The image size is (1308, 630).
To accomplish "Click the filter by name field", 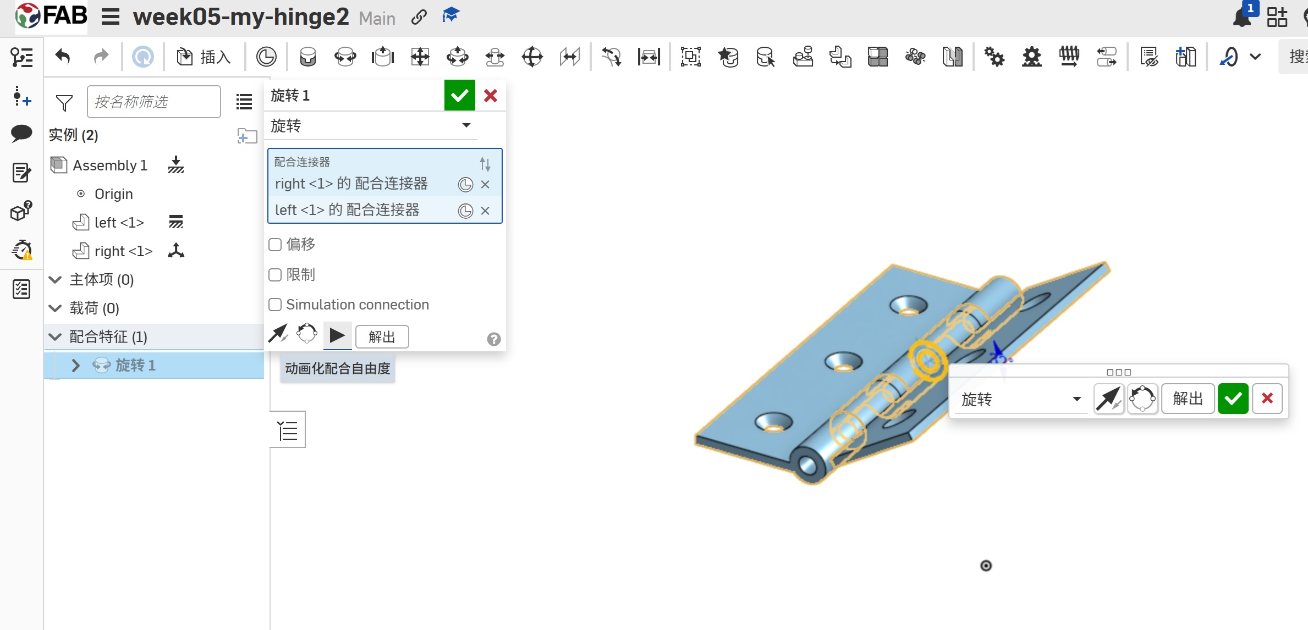I will [x=153, y=102].
